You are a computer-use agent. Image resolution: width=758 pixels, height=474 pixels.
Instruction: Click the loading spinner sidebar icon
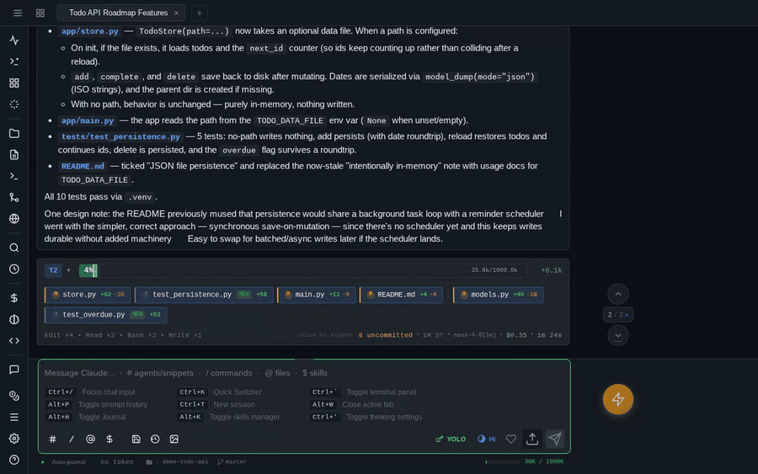coord(14,104)
